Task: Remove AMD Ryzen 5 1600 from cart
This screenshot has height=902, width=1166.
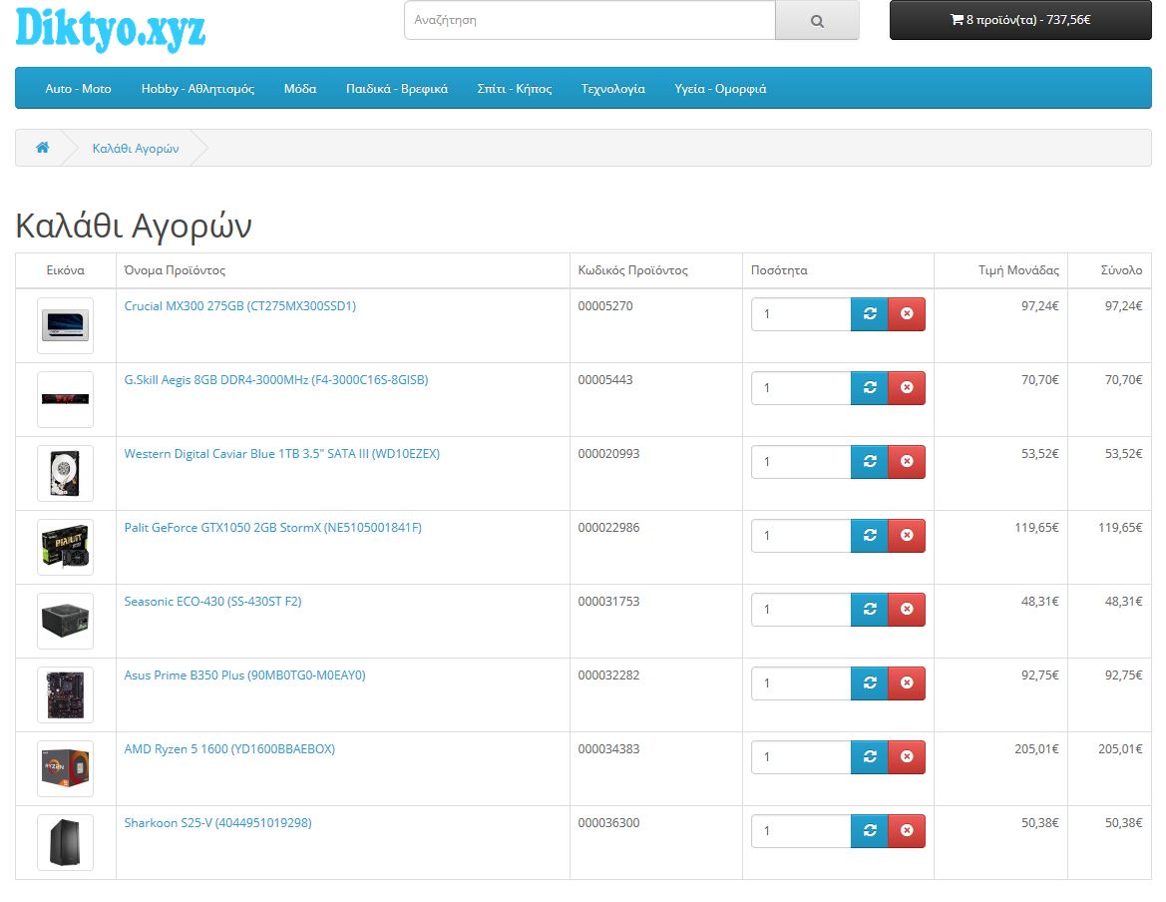Action: 907,757
